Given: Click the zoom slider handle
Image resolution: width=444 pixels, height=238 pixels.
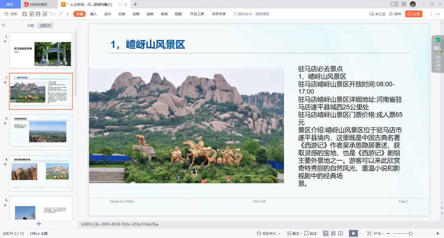Looking at the screenshot, I should pos(411,233).
